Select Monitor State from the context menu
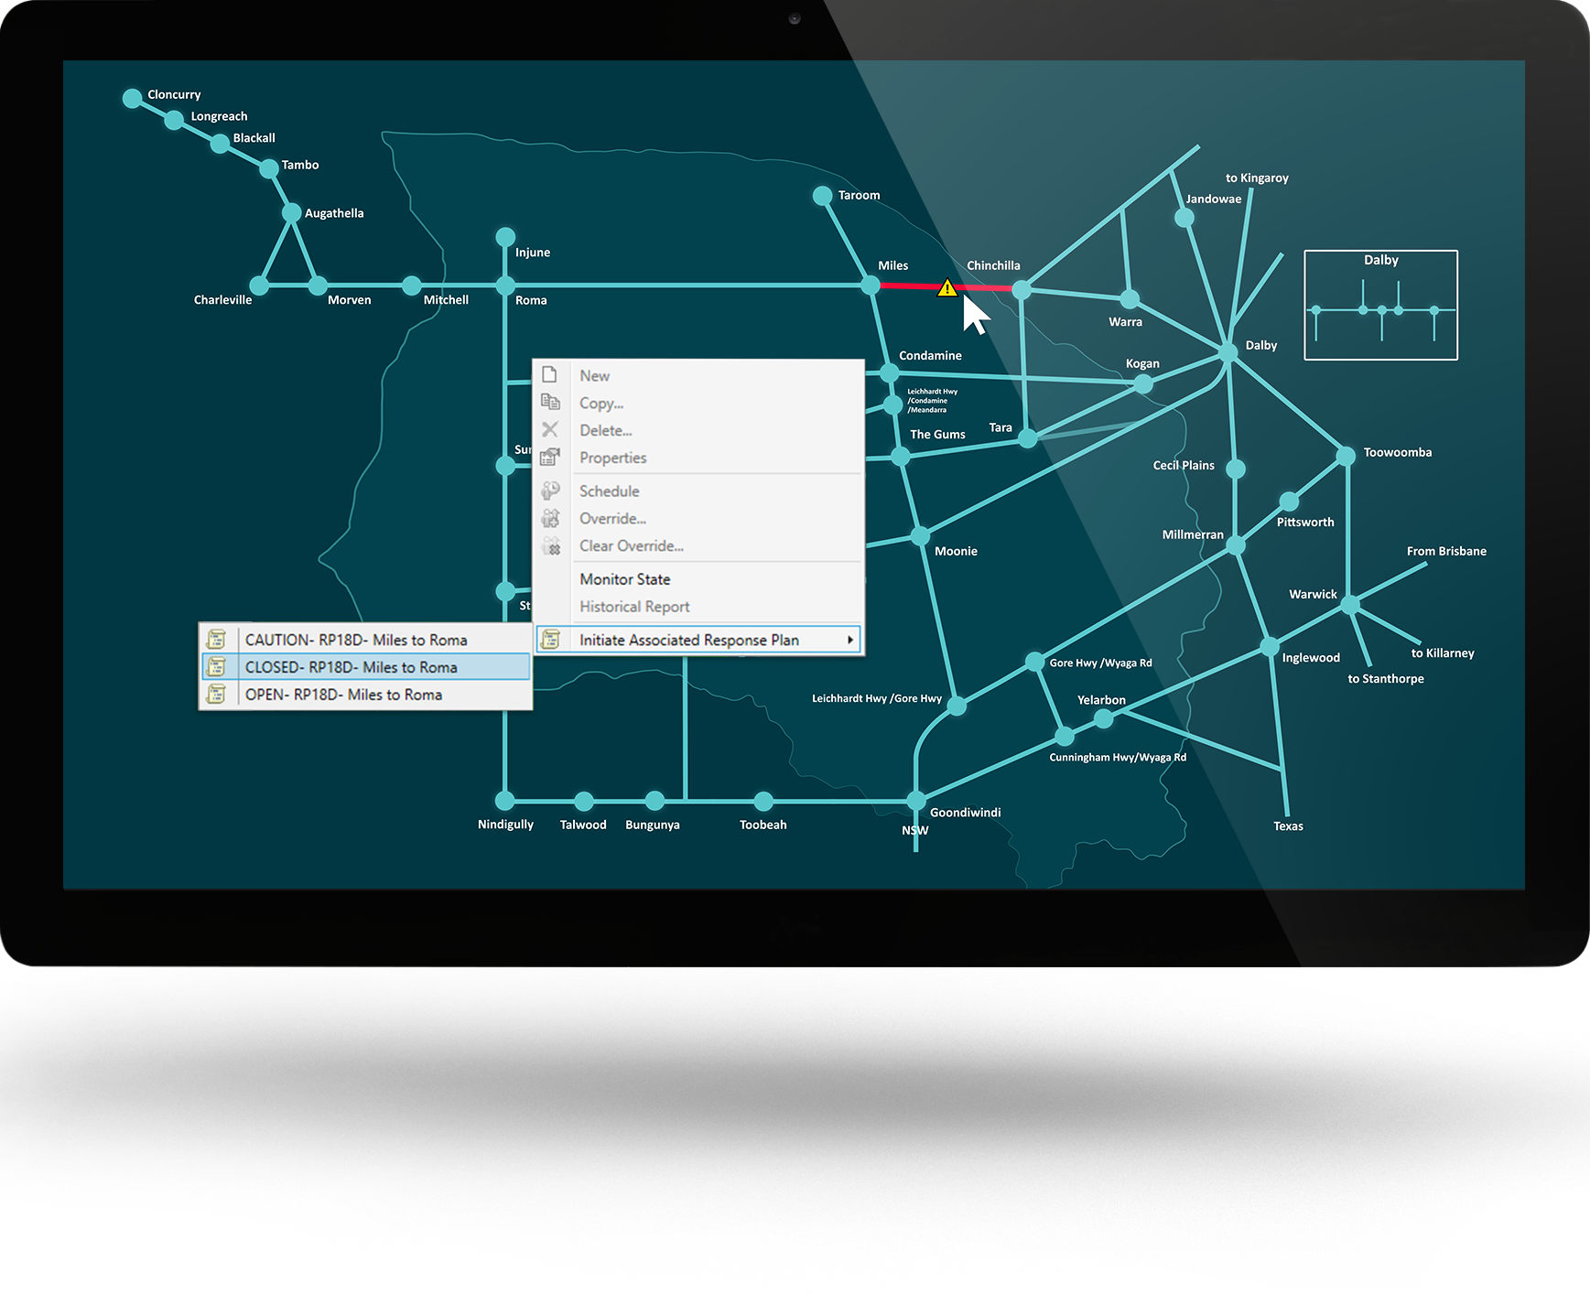 tap(624, 579)
